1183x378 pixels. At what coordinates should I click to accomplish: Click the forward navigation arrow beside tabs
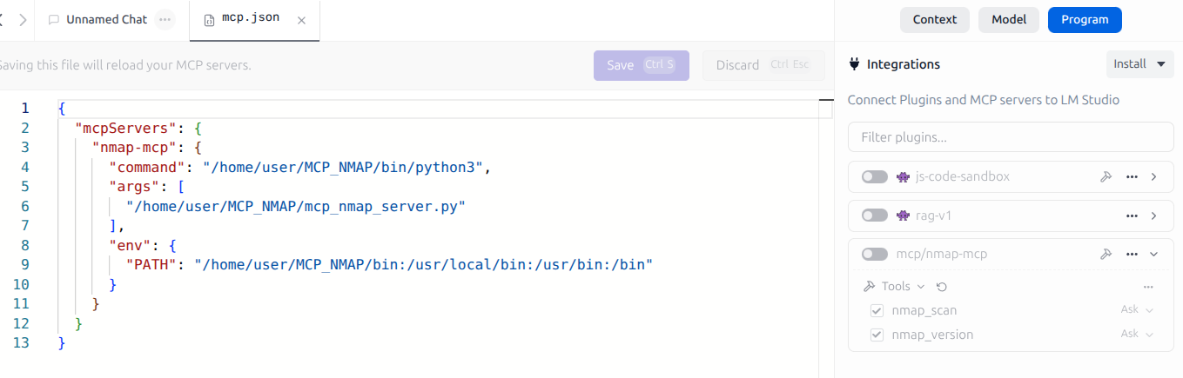(23, 19)
